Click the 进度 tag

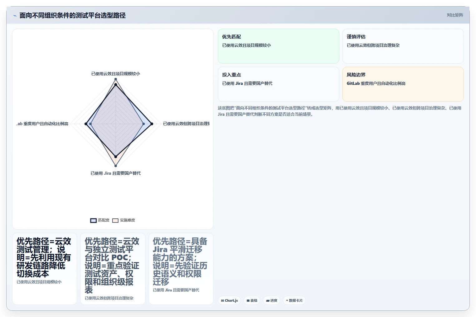point(272,300)
